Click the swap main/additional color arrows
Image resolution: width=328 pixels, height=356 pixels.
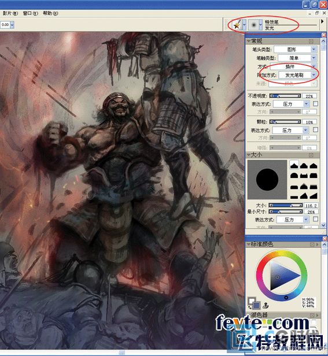click(x=249, y=307)
